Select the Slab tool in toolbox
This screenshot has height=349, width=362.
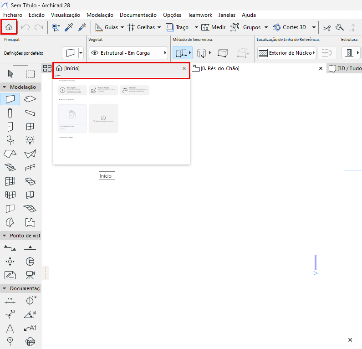30,99
